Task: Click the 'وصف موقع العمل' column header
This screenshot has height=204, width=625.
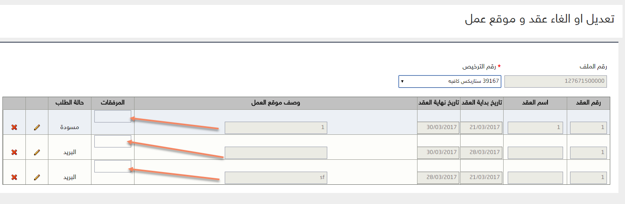Action: (276, 103)
